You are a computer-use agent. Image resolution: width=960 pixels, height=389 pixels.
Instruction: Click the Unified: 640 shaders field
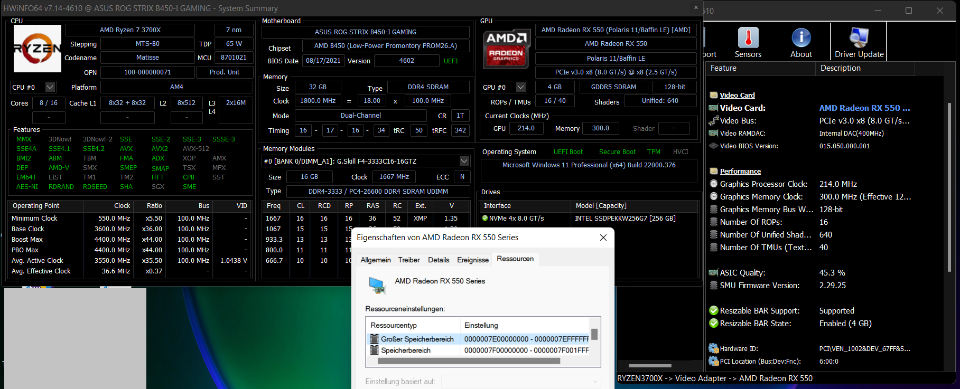(x=660, y=101)
